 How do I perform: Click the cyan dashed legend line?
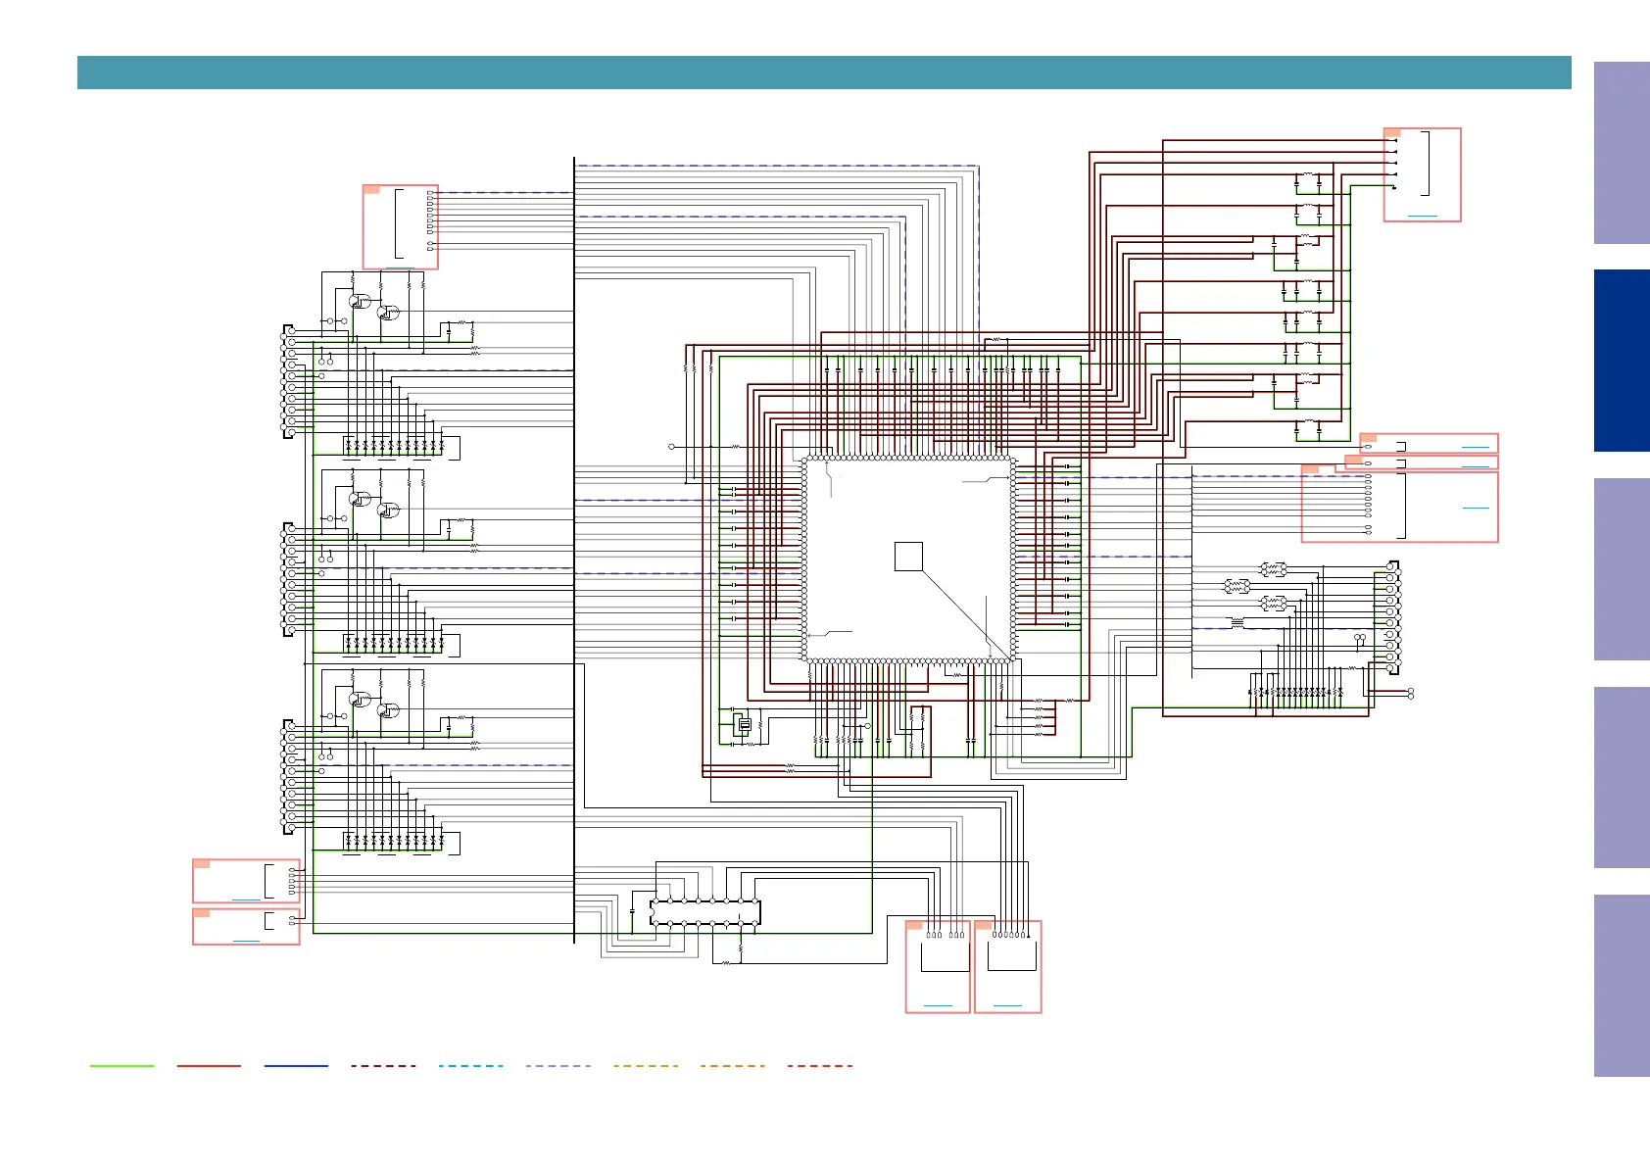point(471,1065)
